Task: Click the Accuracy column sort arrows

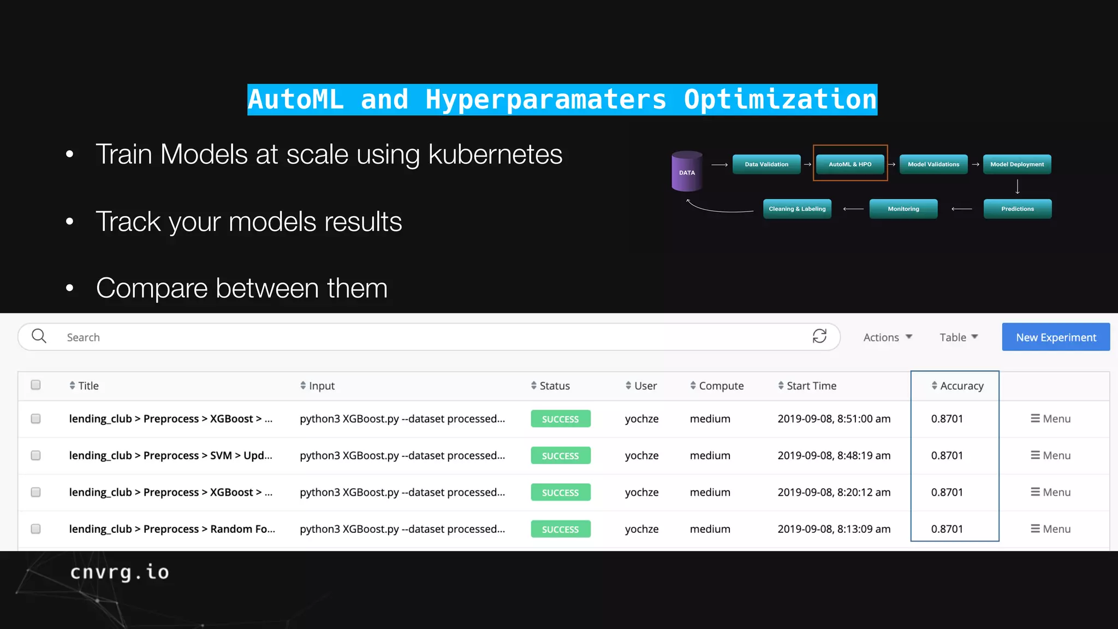Action: [x=934, y=386]
